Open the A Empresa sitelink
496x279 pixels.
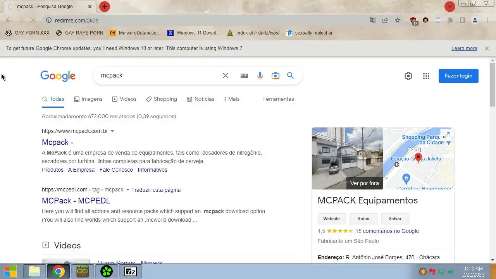click(81, 170)
